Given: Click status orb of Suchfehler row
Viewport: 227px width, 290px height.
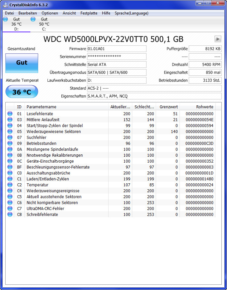Looking at the screenshot, I should [10, 137].
